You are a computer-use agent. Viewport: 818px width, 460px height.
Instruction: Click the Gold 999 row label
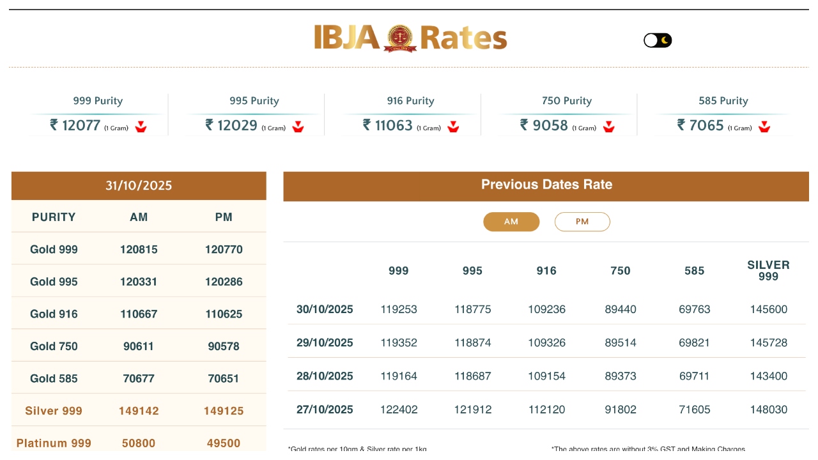[x=54, y=249]
